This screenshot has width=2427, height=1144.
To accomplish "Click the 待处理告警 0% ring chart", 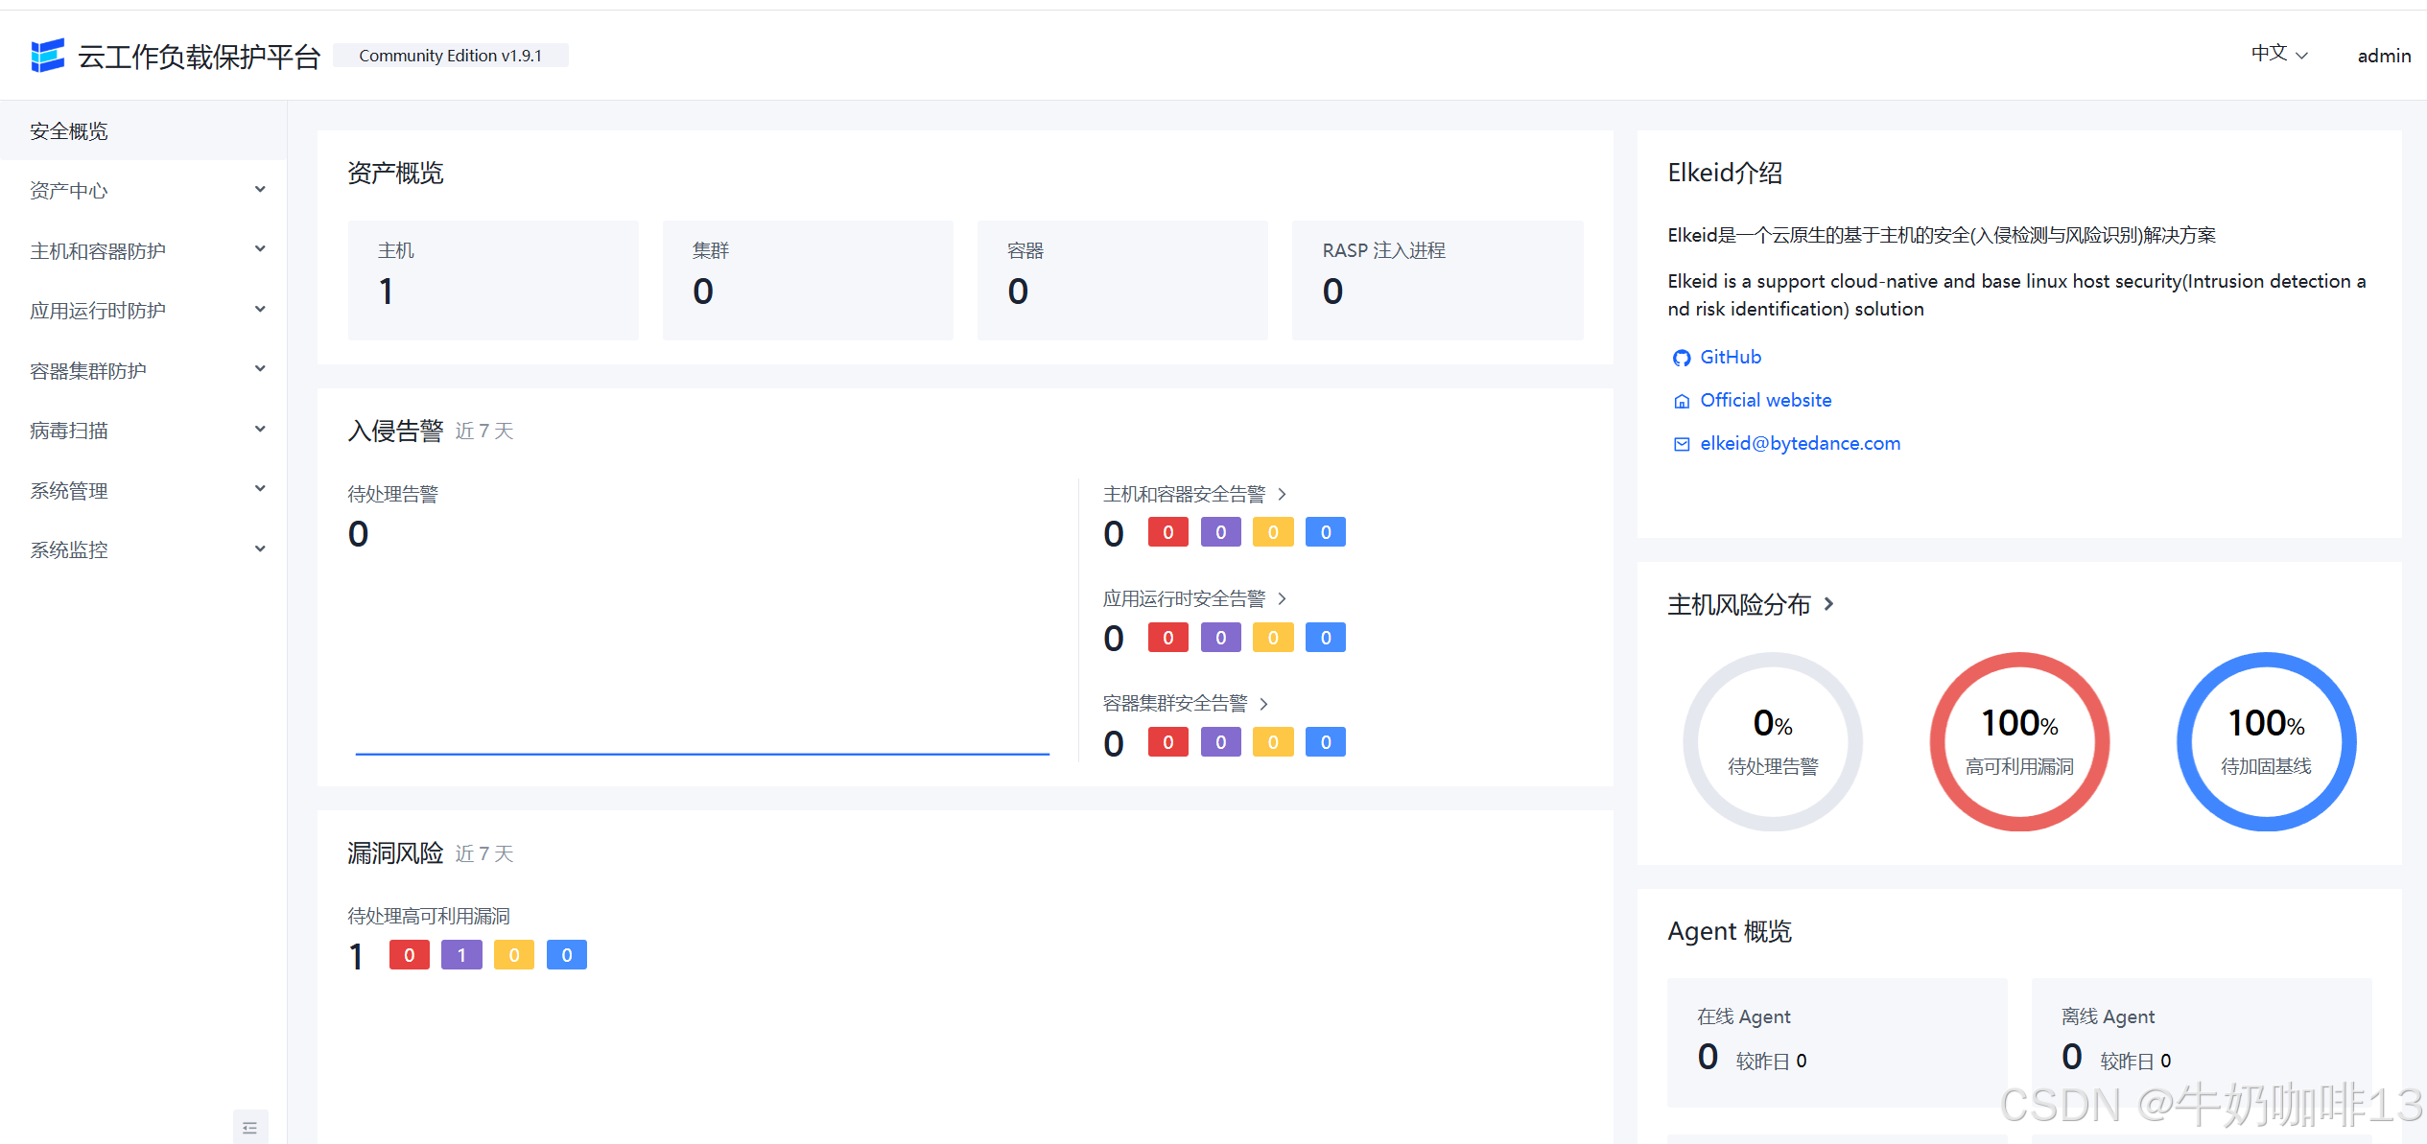I will coord(1773,742).
